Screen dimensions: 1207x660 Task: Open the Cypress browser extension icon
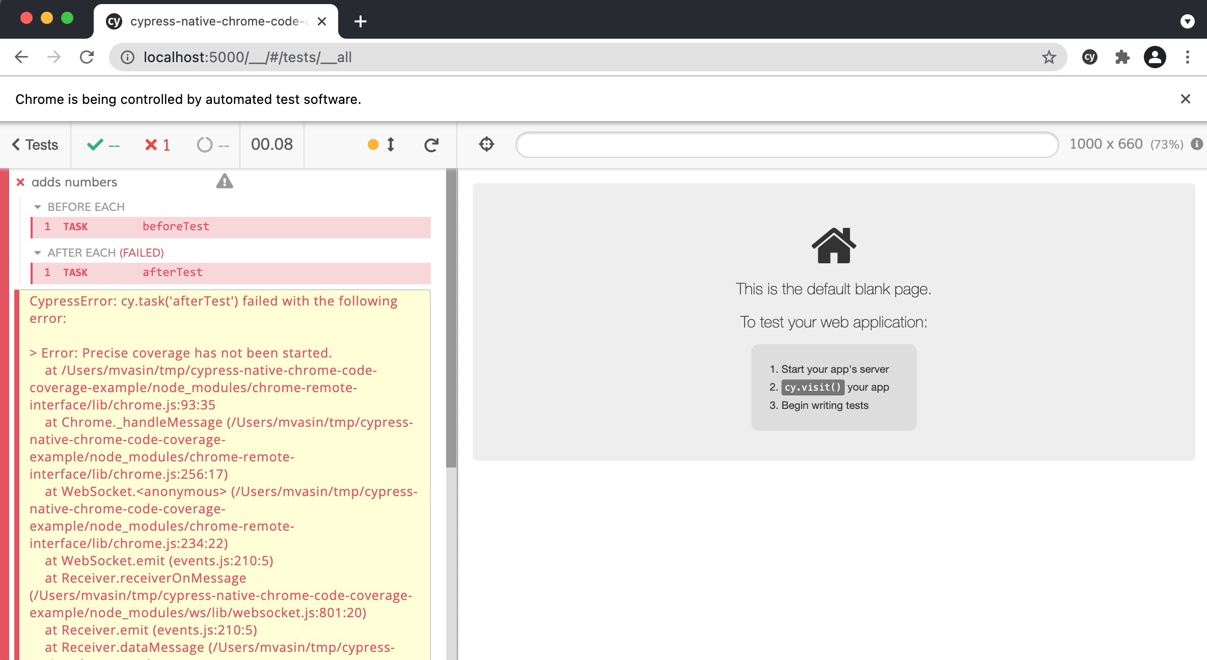[x=1089, y=57]
